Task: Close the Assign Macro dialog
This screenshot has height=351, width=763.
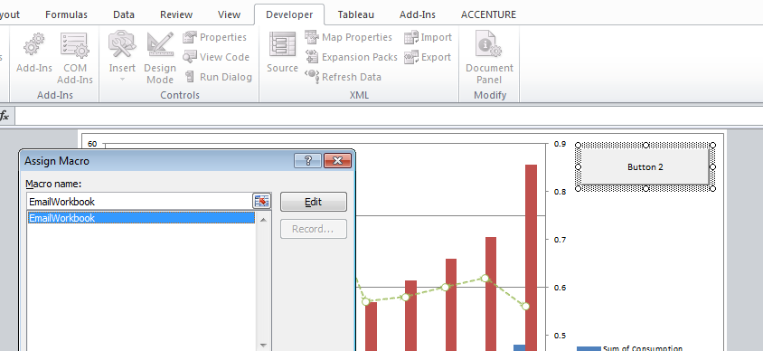Action: [337, 161]
